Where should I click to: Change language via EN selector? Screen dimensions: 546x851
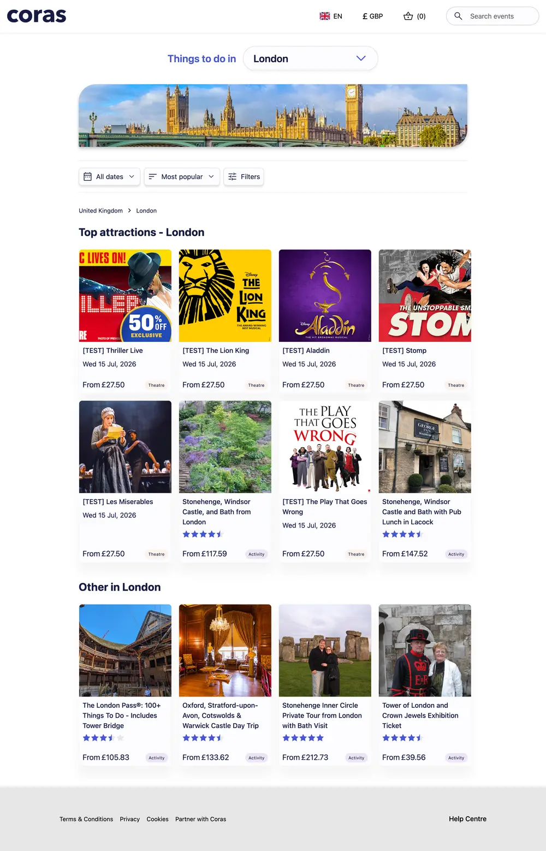coord(331,16)
